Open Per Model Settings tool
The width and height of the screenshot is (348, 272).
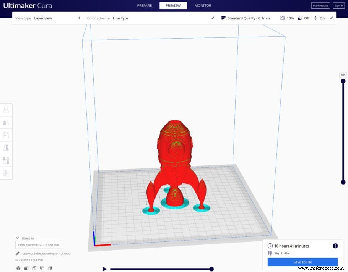click(6, 160)
